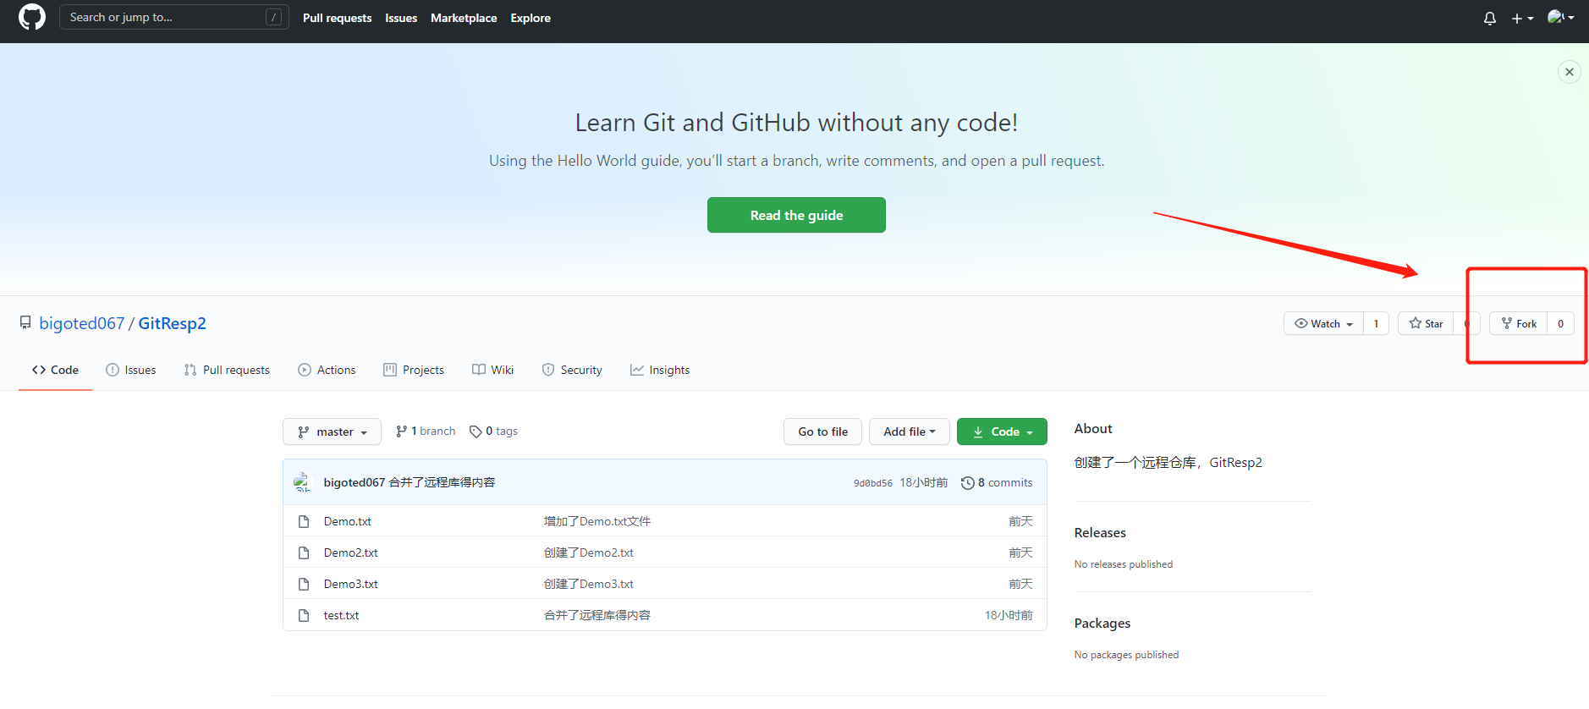Expand the Add file dropdown
1589x709 pixels.
910,431
